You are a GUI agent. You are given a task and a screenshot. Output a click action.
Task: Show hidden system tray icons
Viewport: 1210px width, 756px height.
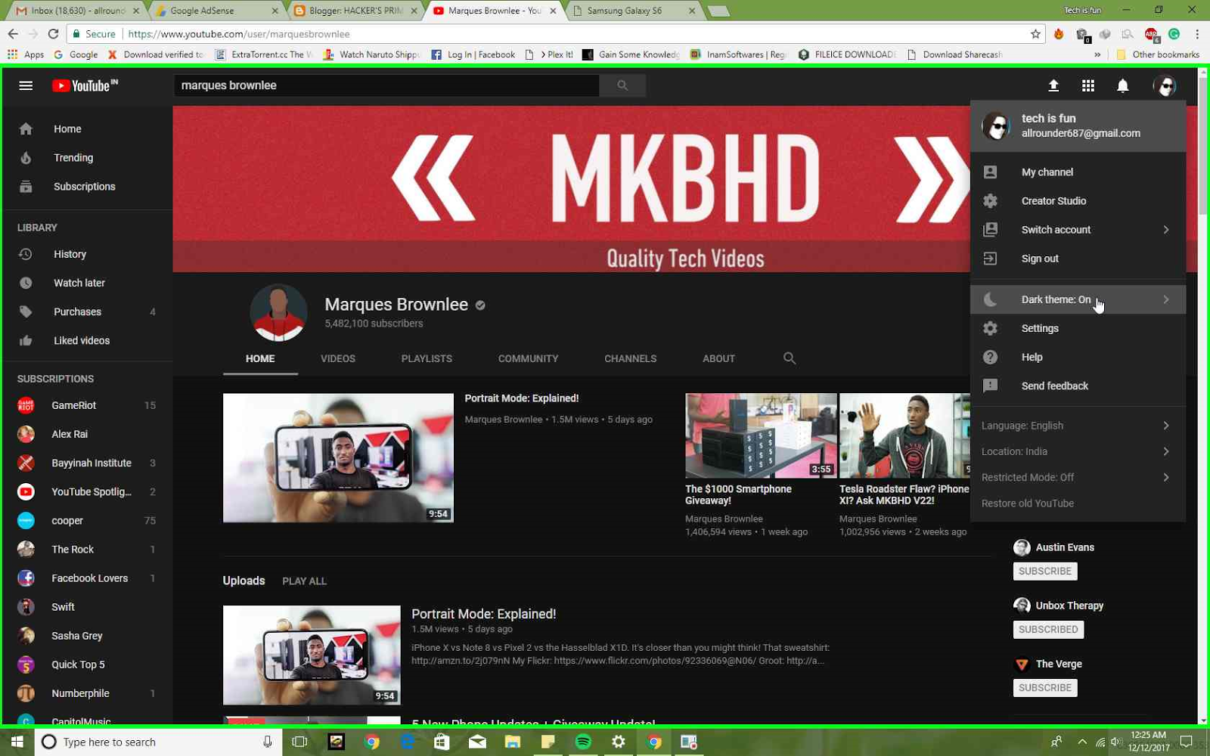pyautogui.click(x=1081, y=742)
